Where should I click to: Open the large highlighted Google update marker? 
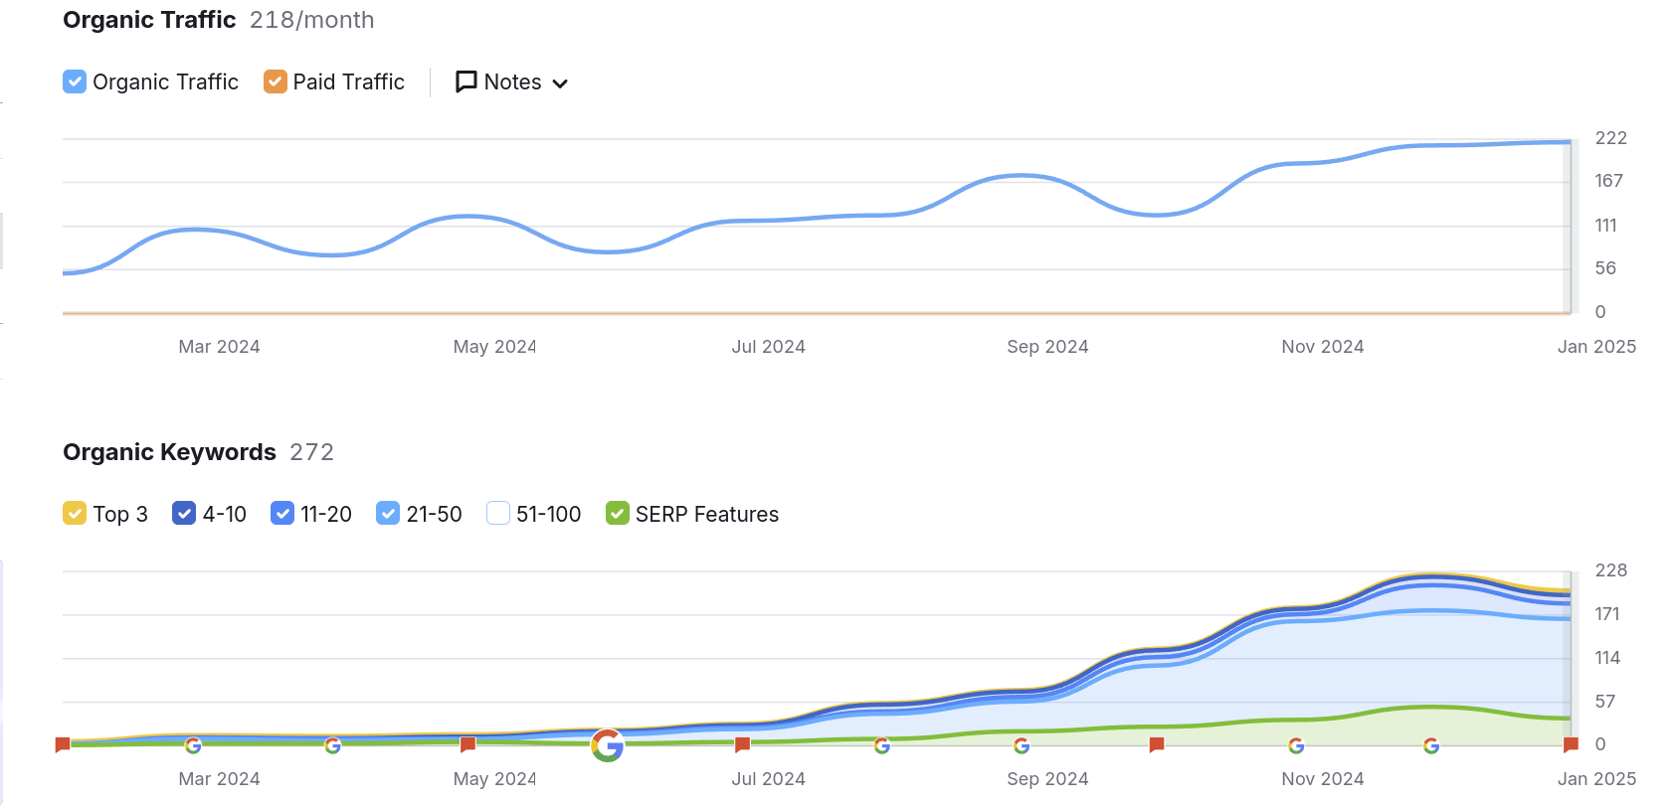[607, 744]
